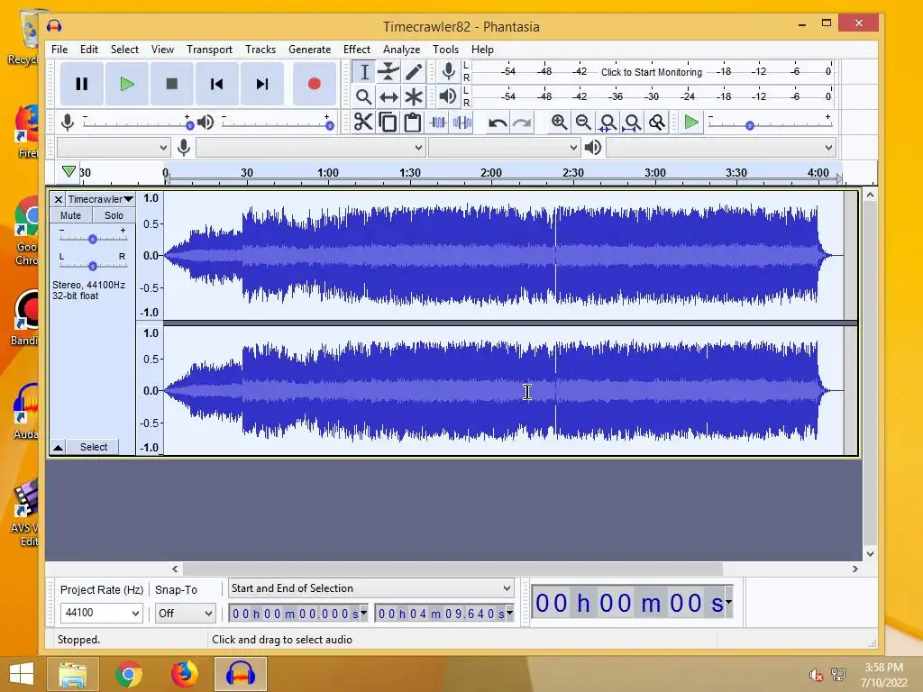923x692 pixels.
Task: Select the Multi-Tool asterisk icon
Action: (x=414, y=96)
